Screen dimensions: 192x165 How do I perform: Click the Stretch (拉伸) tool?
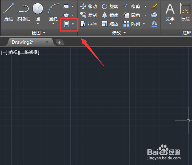[88, 24]
